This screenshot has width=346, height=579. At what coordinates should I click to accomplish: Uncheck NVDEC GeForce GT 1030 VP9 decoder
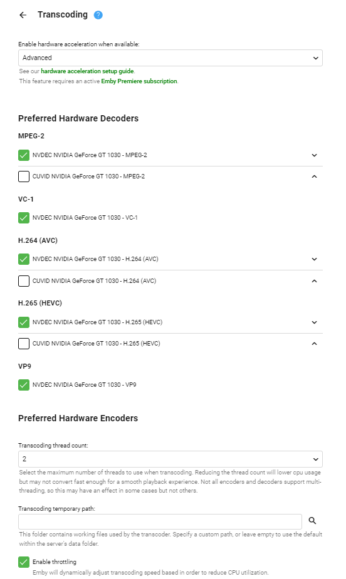pyautogui.click(x=24, y=385)
